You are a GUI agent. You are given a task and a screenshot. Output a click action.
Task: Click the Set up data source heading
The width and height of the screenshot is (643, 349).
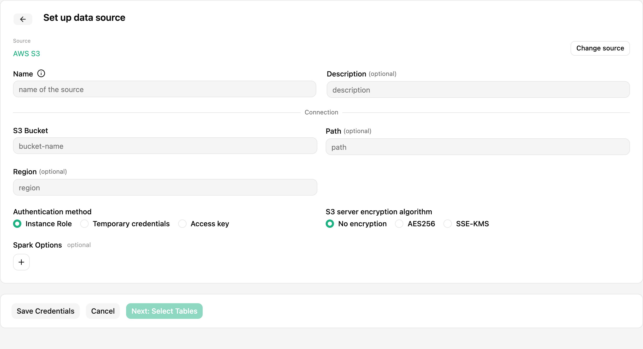tap(84, 18)
